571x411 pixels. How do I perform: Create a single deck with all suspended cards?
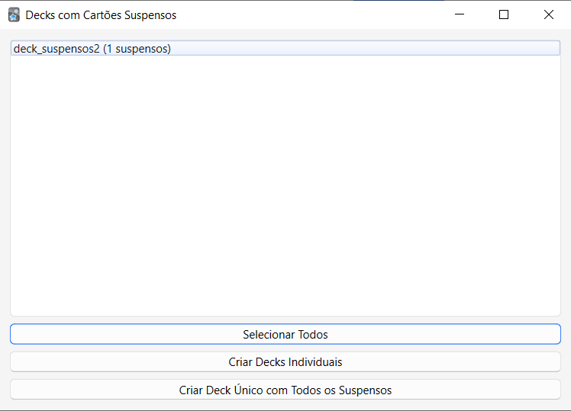[x=285, y=390]
